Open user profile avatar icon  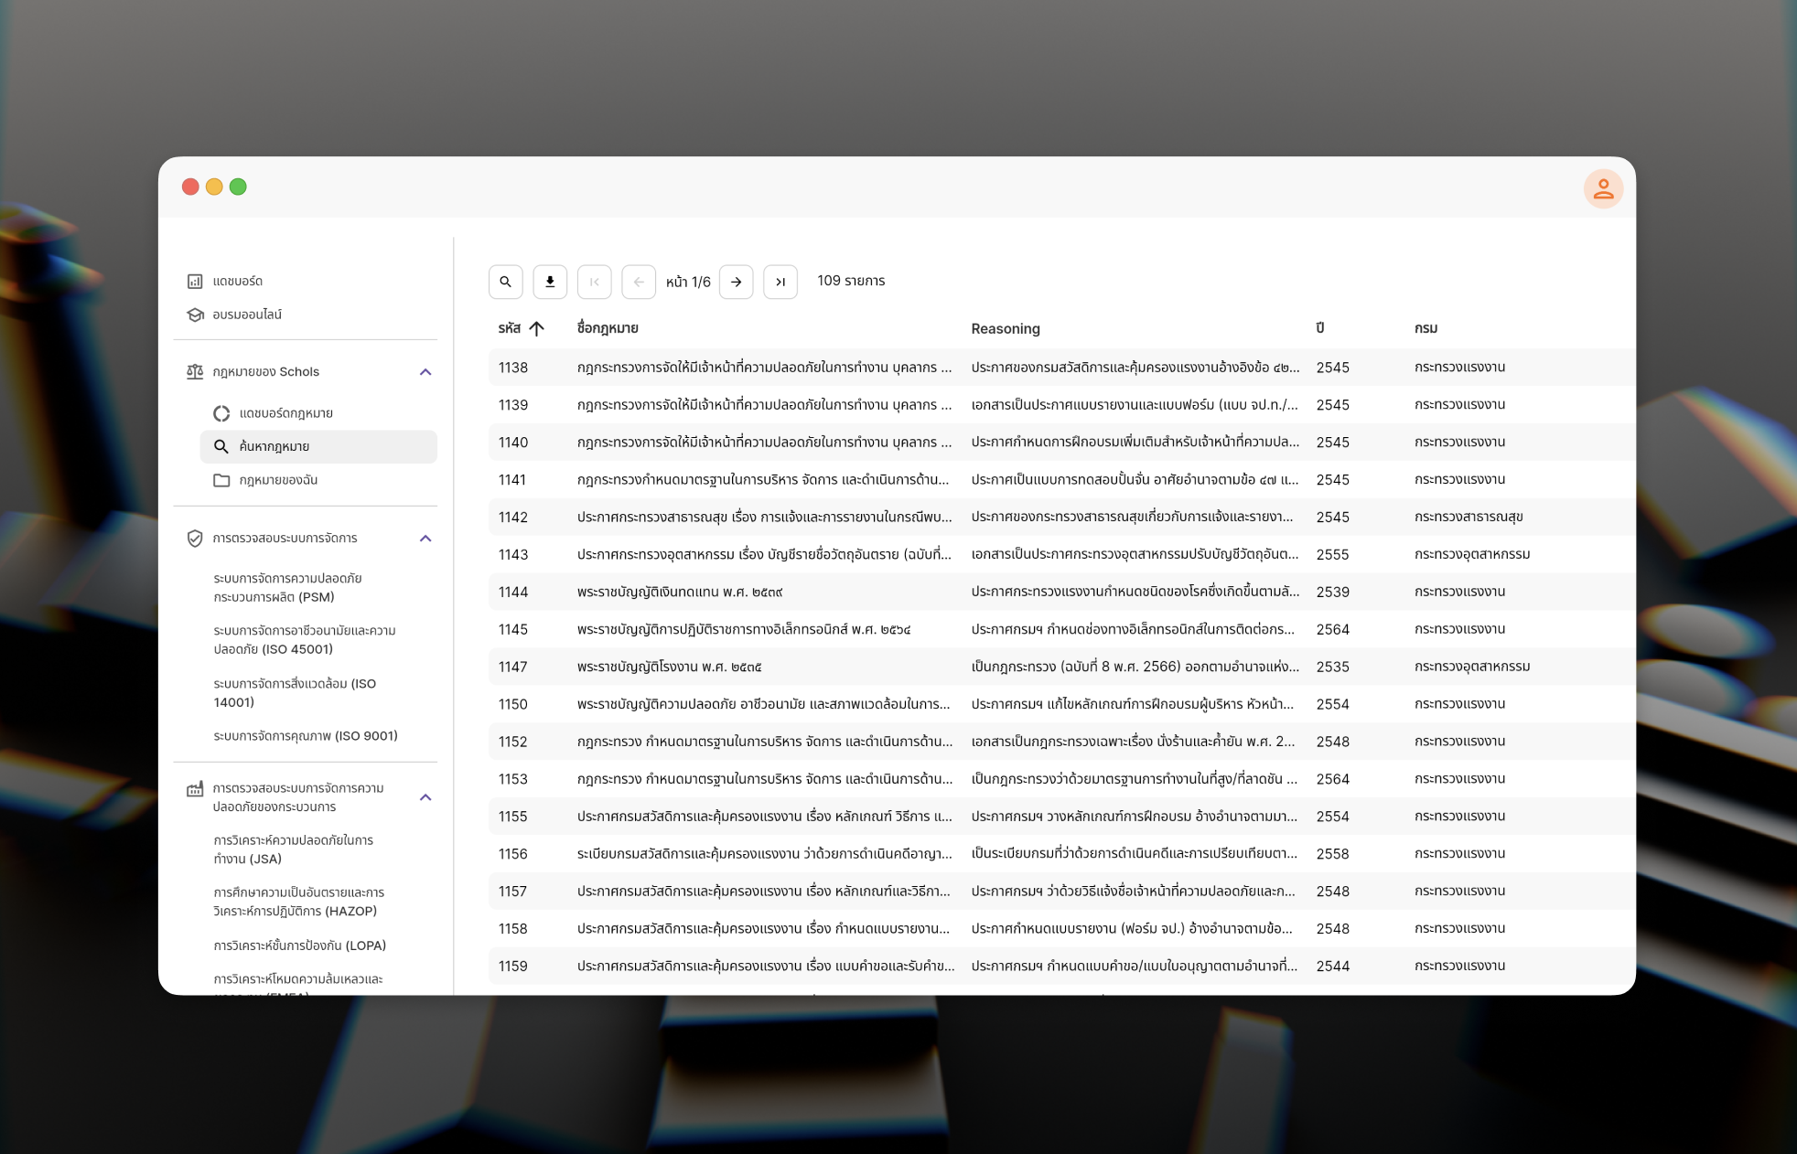(x=1602, y=189)
